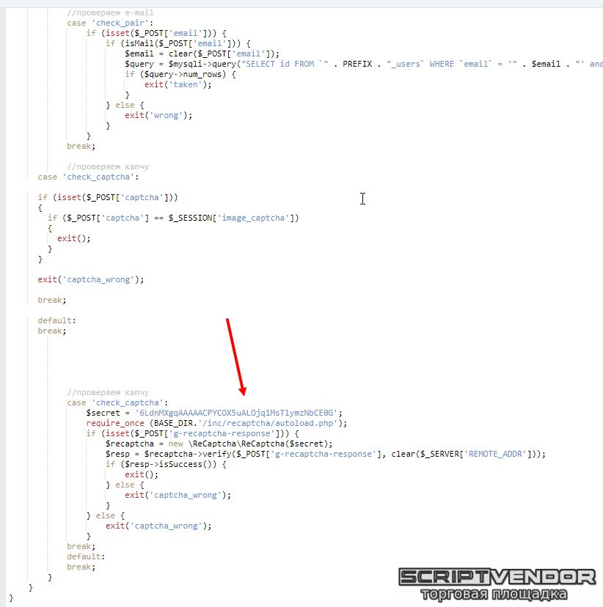Viewport: 603px width, 607px height.
Task: Click $recaptcha->verify in the $resp line
Action: coord(188,454)
